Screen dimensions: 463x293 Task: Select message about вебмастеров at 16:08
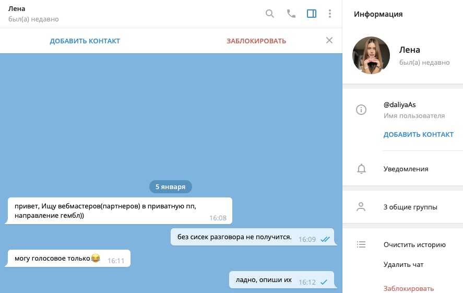pos(118,211)
